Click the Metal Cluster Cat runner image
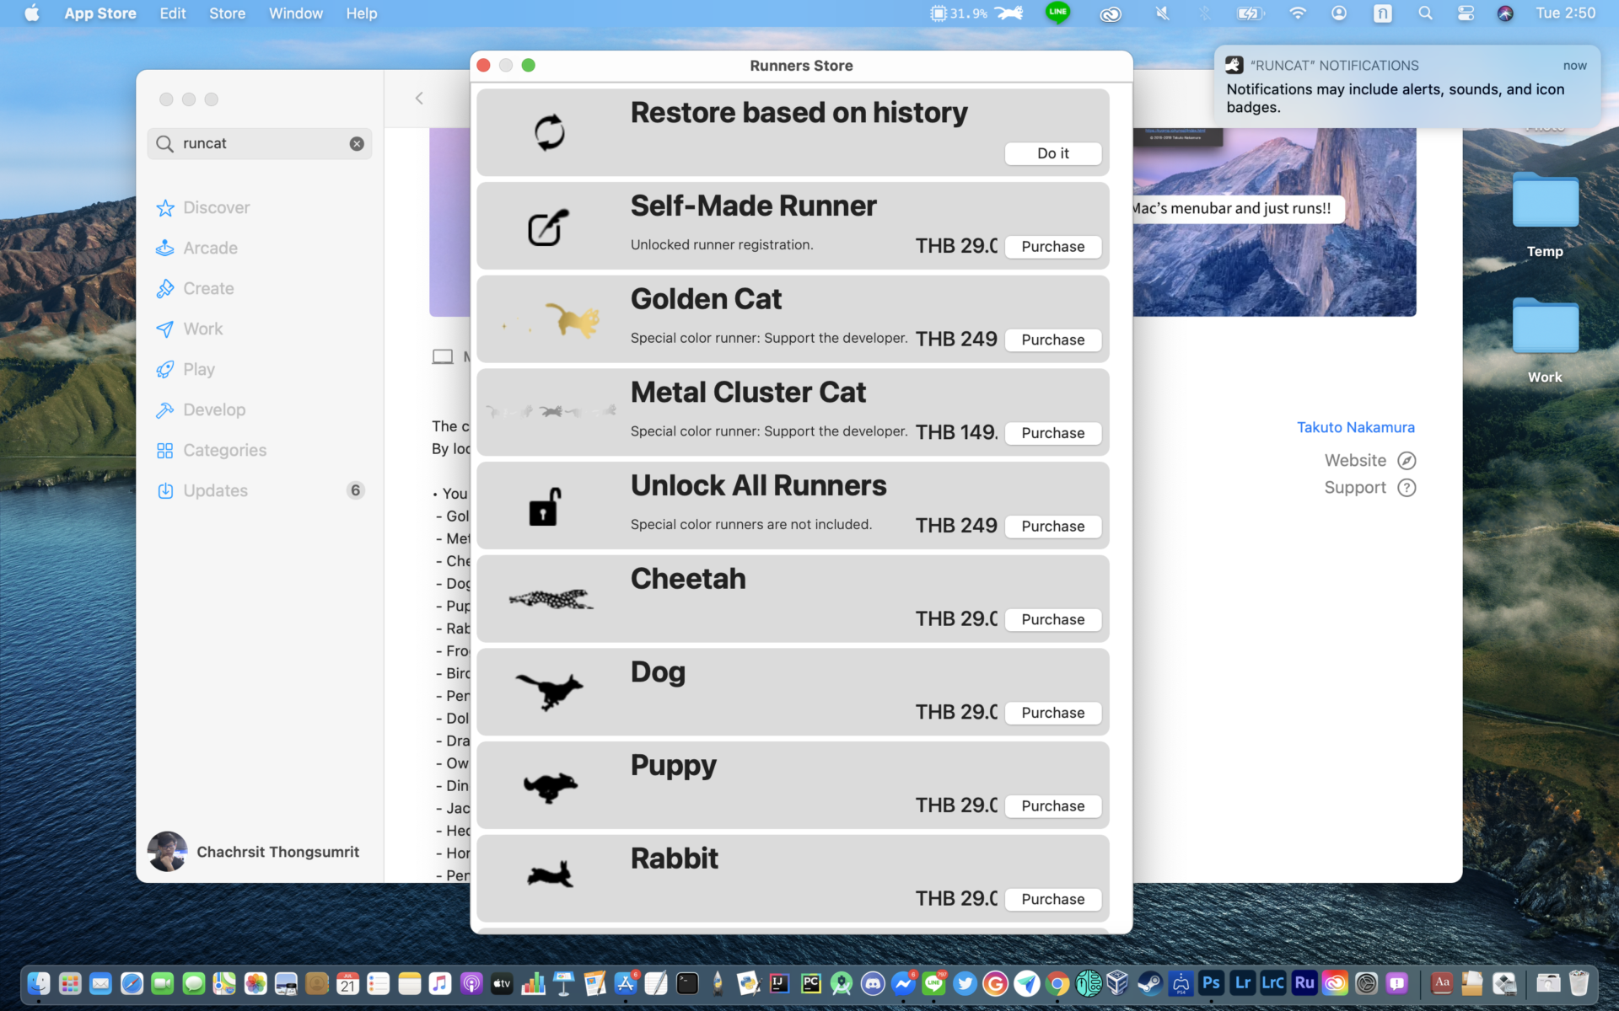The image size is (1619, 1011). pos(551,411)
